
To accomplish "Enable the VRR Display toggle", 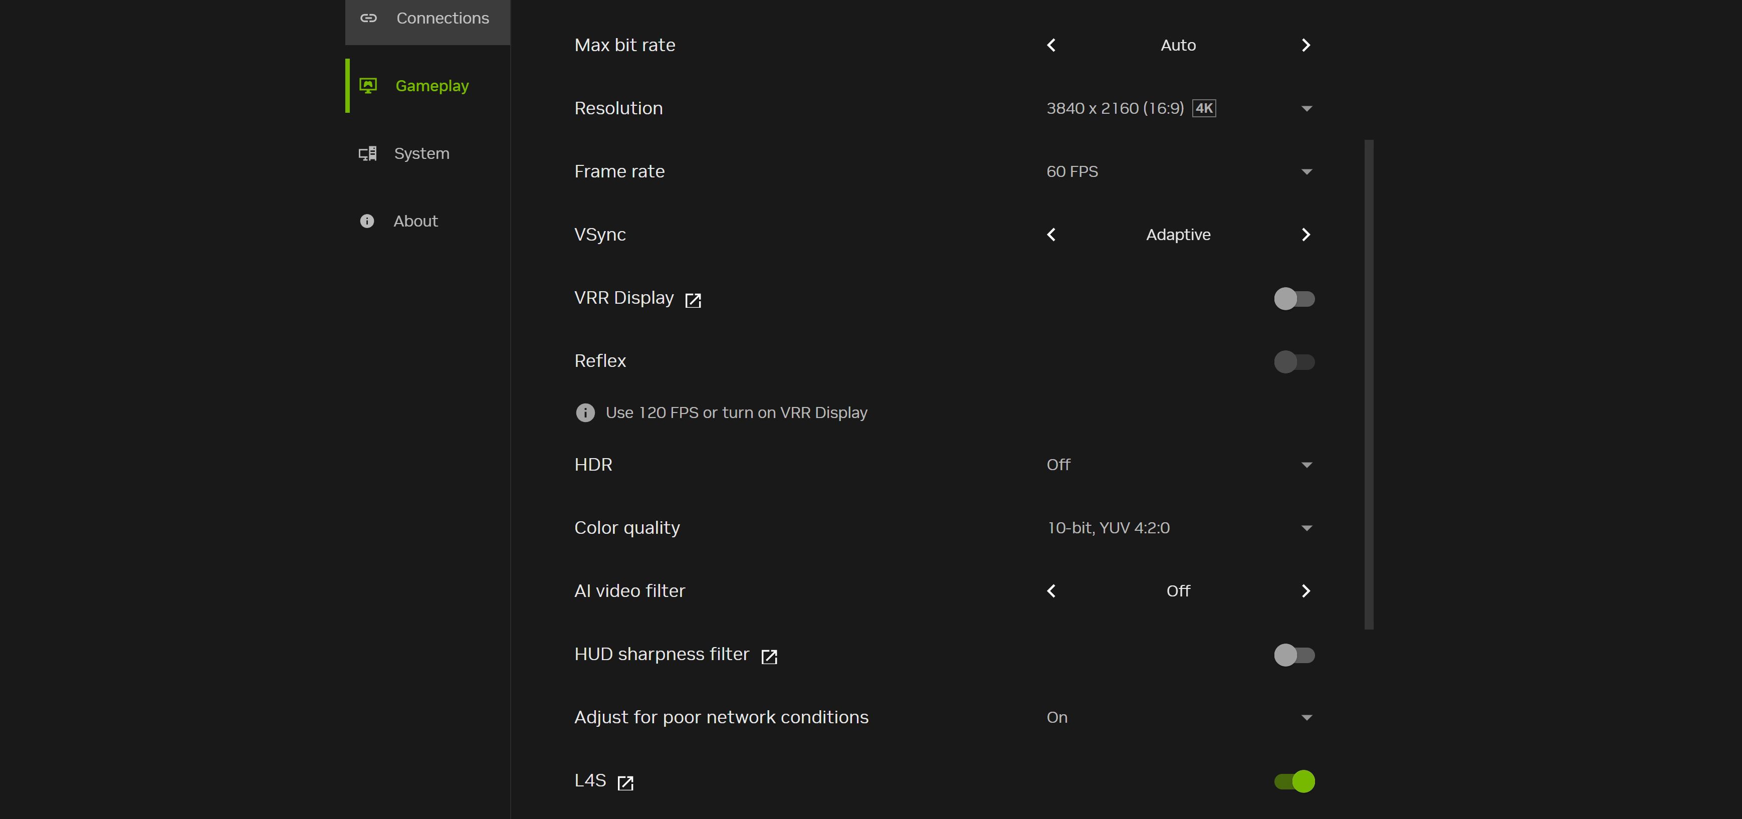I will click(x=1293, y=298).
